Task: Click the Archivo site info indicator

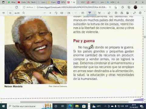Action: tap(28, 7)
